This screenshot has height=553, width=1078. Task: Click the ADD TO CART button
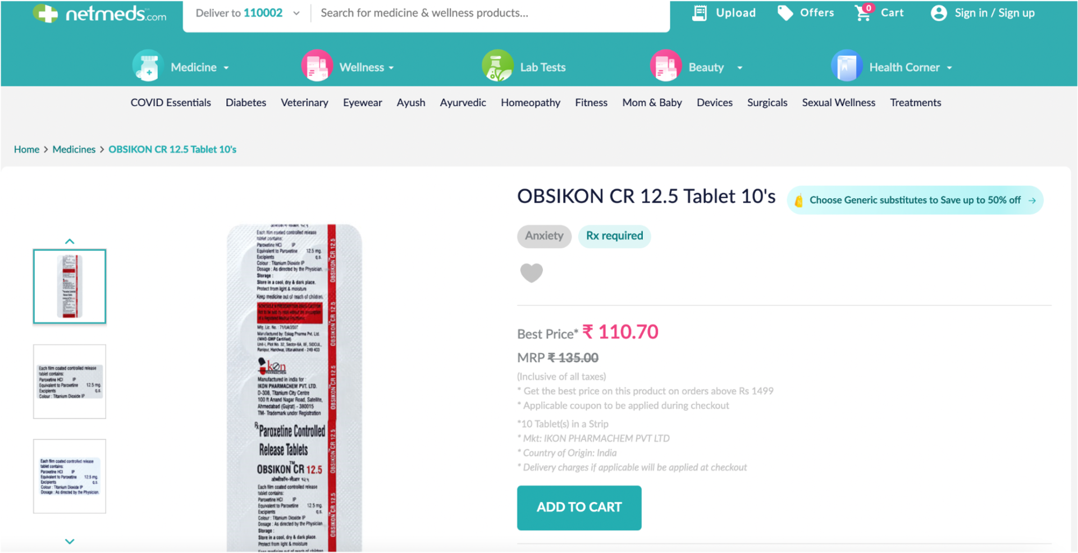579,508
